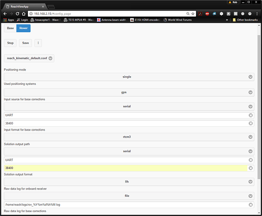Show the hidden bookmarks chevron
Screen dimensions: 262x216
227,20
